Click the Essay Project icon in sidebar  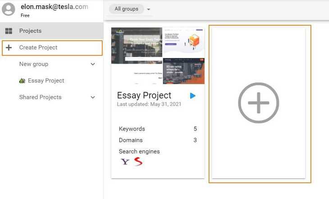22,81
